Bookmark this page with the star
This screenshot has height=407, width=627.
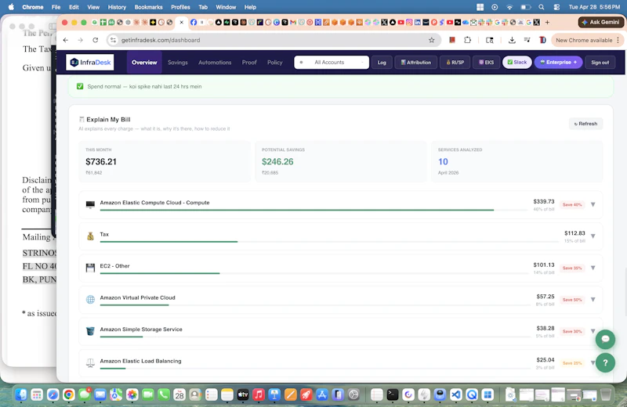click(x=432, y=40)
